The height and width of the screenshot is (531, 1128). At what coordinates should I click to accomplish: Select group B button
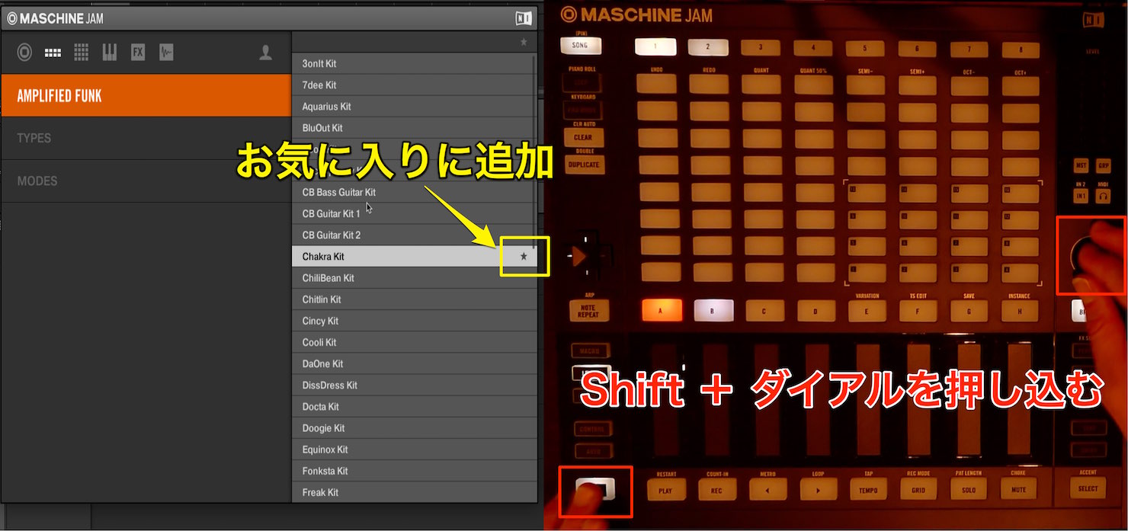point(714,310)
